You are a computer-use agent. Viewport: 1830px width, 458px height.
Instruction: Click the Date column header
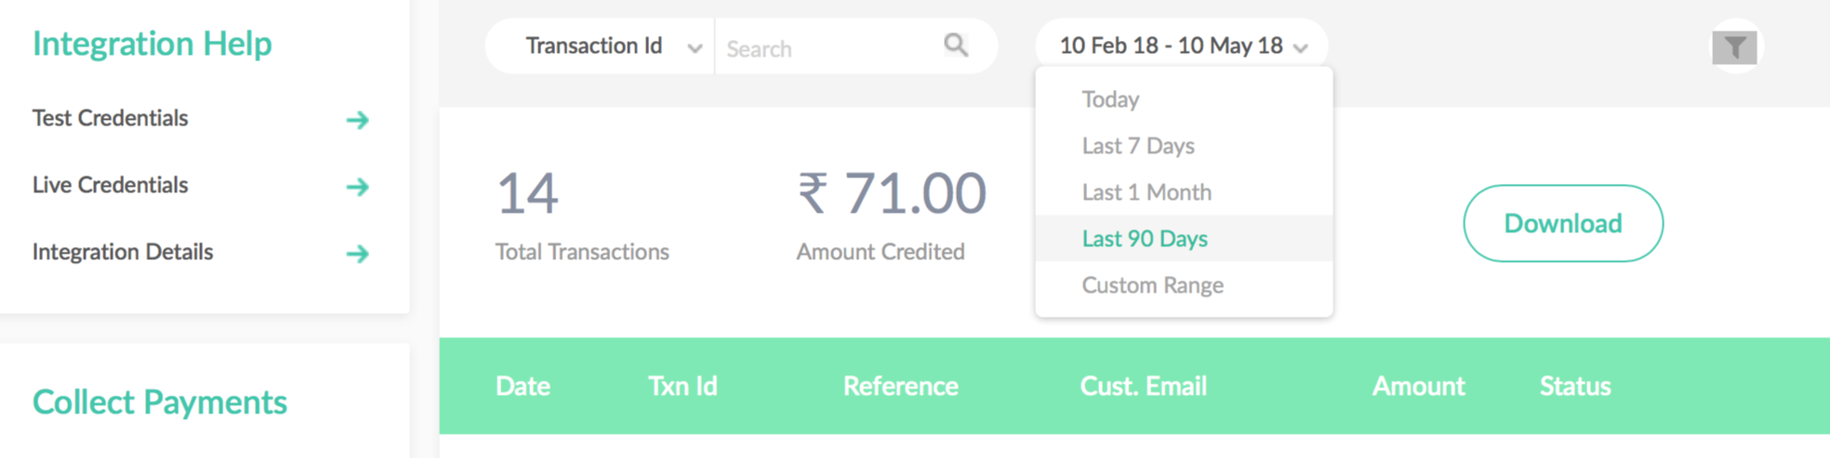(523, 386)
